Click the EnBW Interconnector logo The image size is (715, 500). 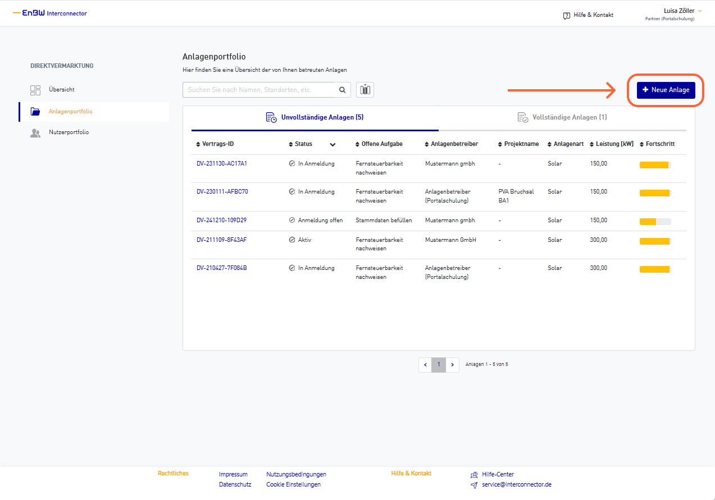[50, 13]
